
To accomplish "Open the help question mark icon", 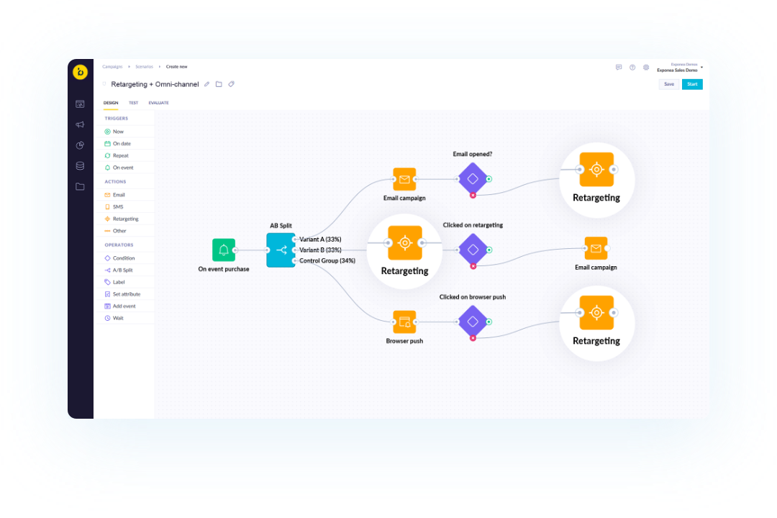I will 632,68.
